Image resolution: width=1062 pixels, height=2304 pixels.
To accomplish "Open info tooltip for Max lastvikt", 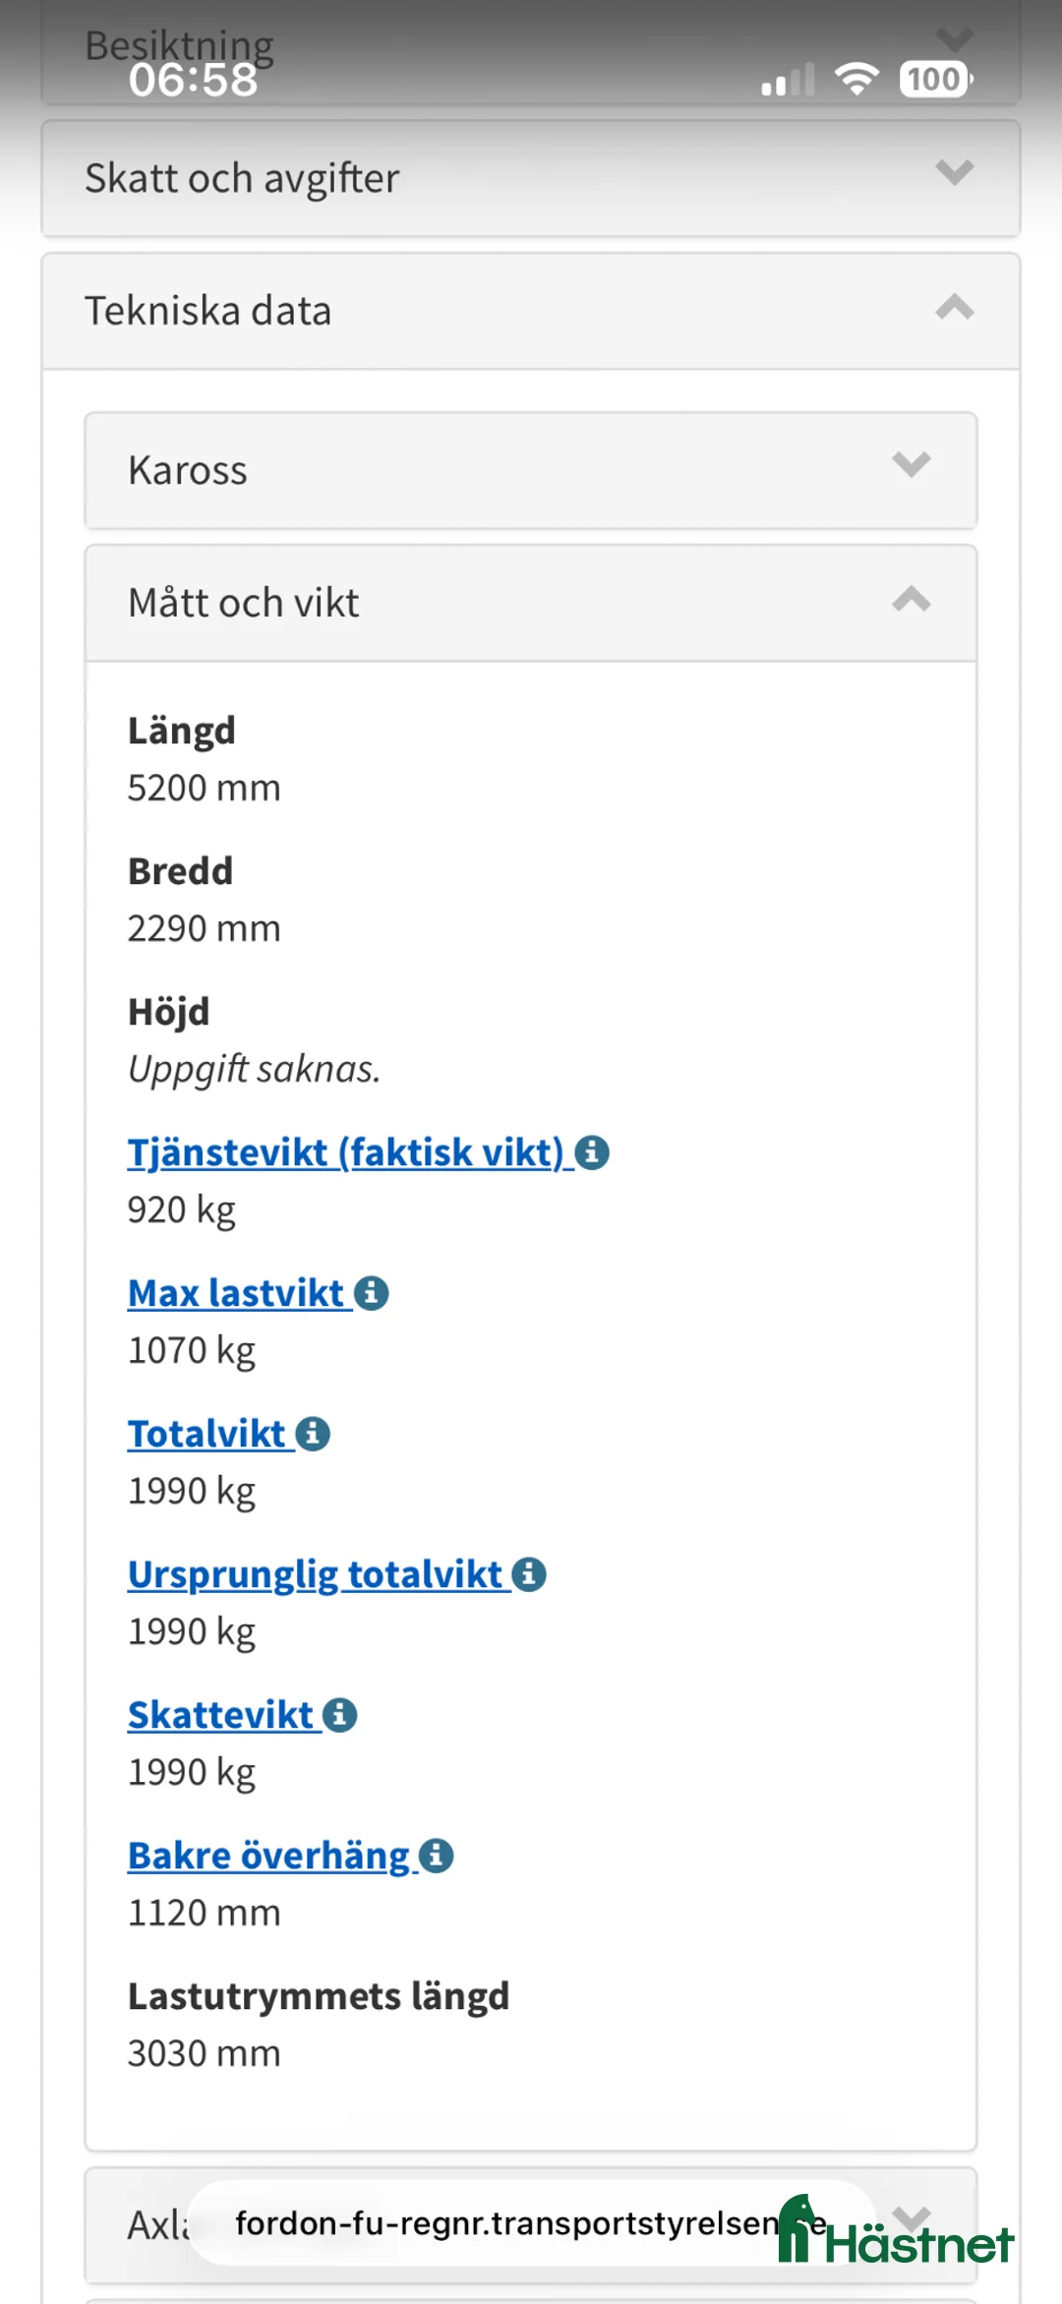I will (372, 1293).
